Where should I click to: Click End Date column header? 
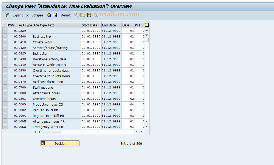pyautogui.click(x=112, y=25)
